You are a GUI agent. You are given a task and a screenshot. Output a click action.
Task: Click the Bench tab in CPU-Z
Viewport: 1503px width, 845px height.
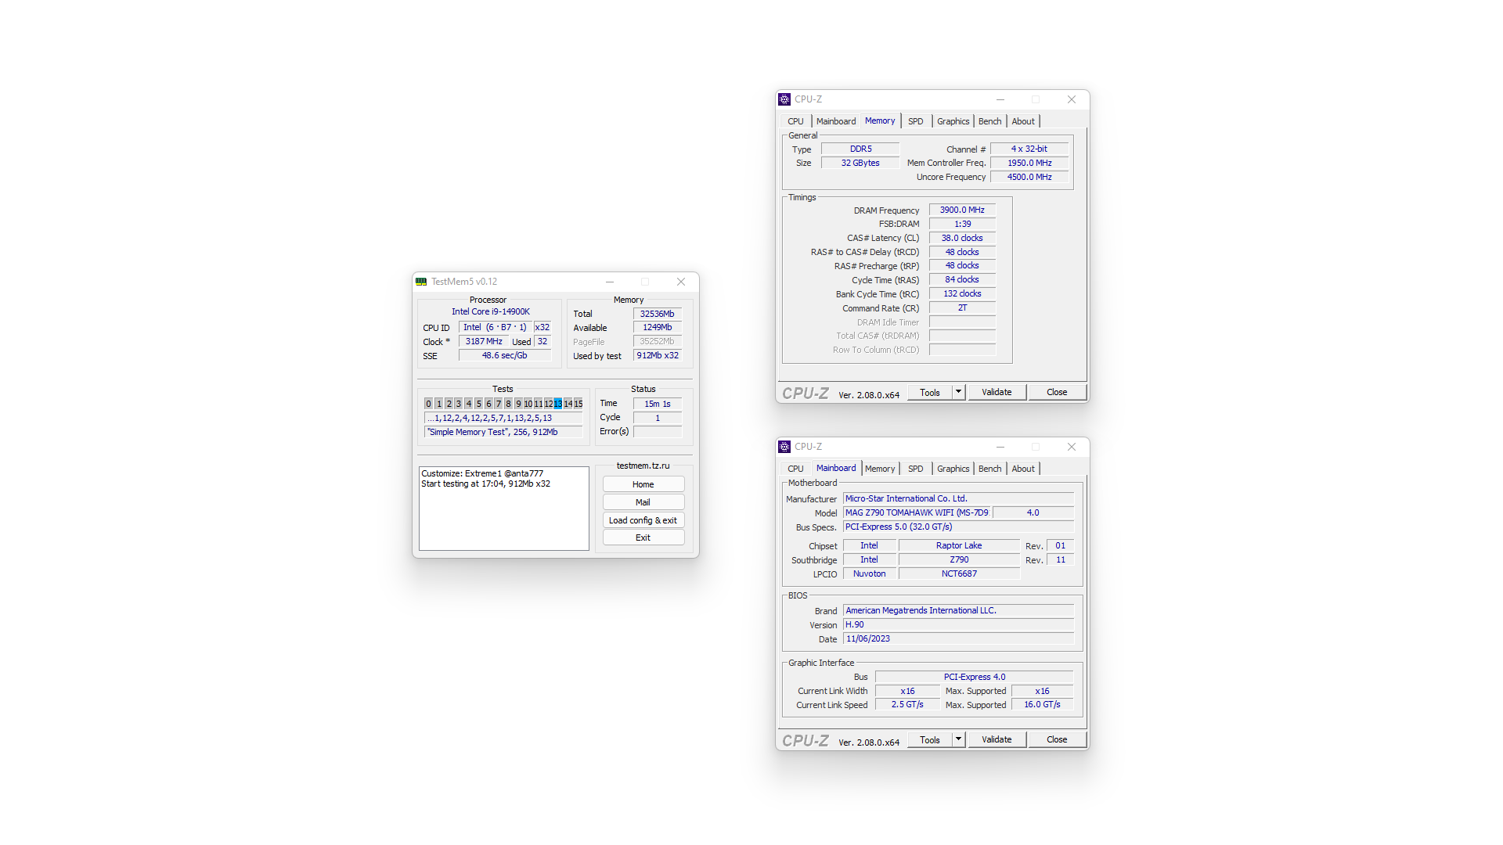coord(988,120)
